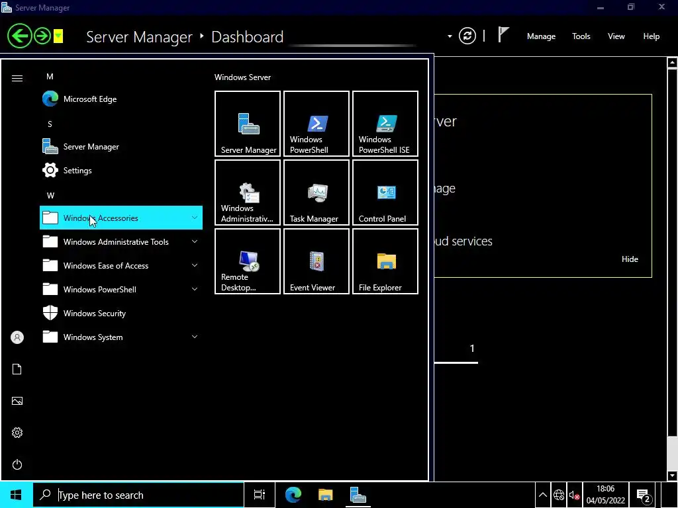
Task: Open the dropdown arrow beside refresh
Action: (x=450, y=36)
